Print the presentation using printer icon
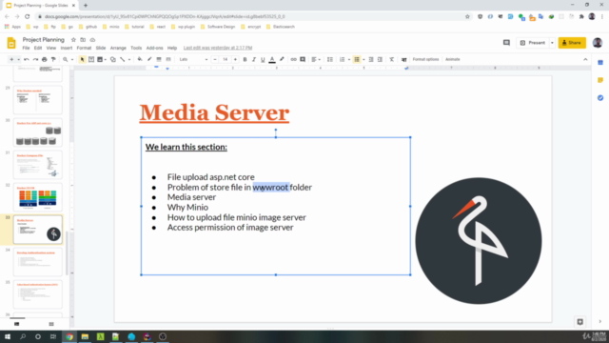Image resolution: width=609 pixels, height=343 pixels. [45, 59]
